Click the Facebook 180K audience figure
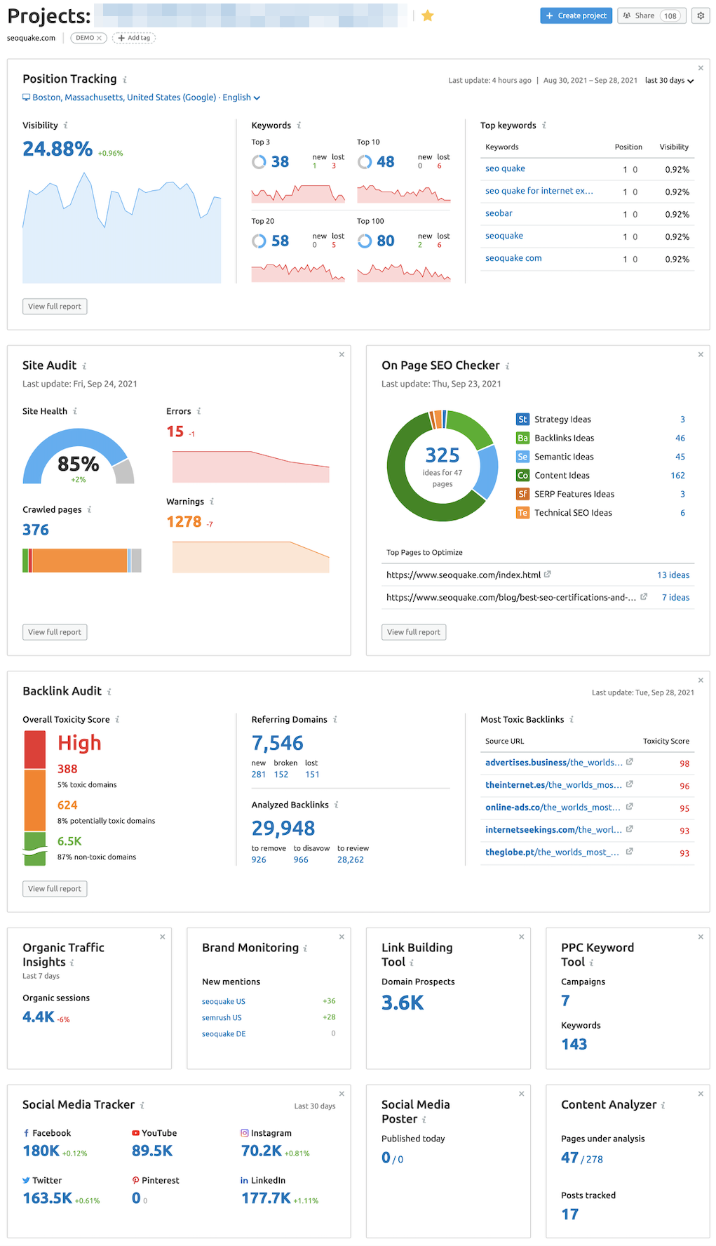The height and width of the screenshot is (1246, 716). (x=41, y=1151)
